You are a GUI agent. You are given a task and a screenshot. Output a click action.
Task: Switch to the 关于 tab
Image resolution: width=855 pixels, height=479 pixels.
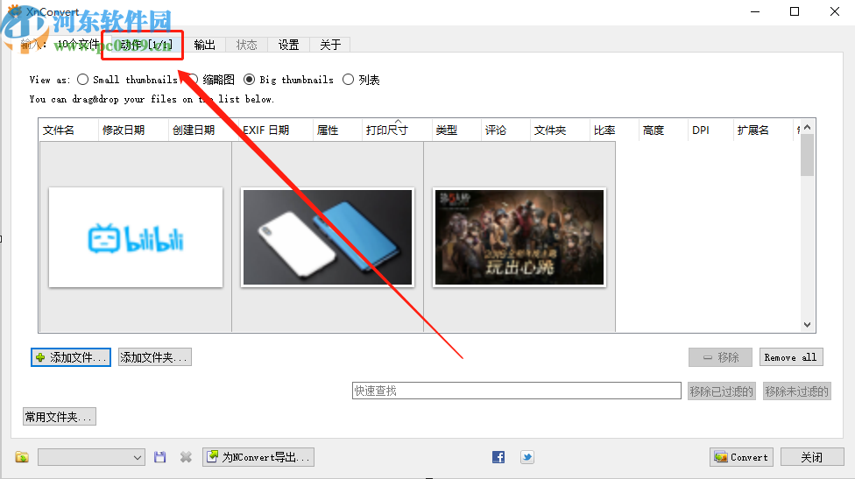point(330,45)
